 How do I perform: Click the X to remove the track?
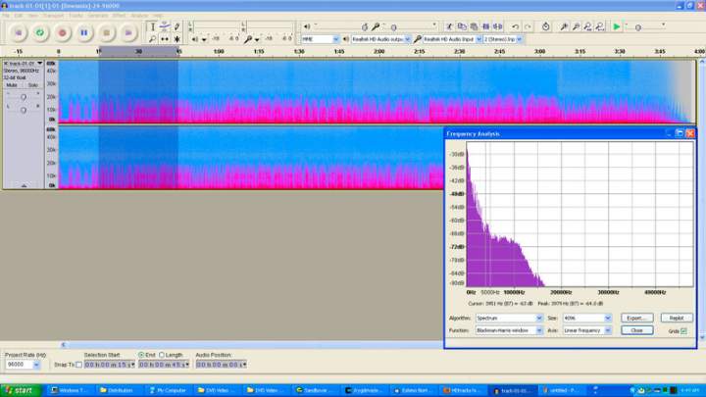6,64
